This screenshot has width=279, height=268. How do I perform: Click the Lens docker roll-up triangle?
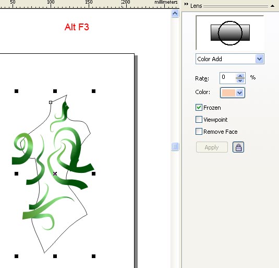point(272,6)
